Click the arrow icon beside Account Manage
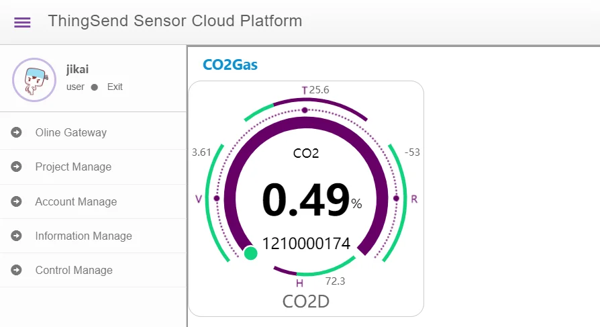 click(x=17, y=201)
